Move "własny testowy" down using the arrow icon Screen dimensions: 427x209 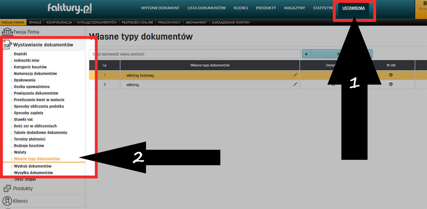point(390,75)
